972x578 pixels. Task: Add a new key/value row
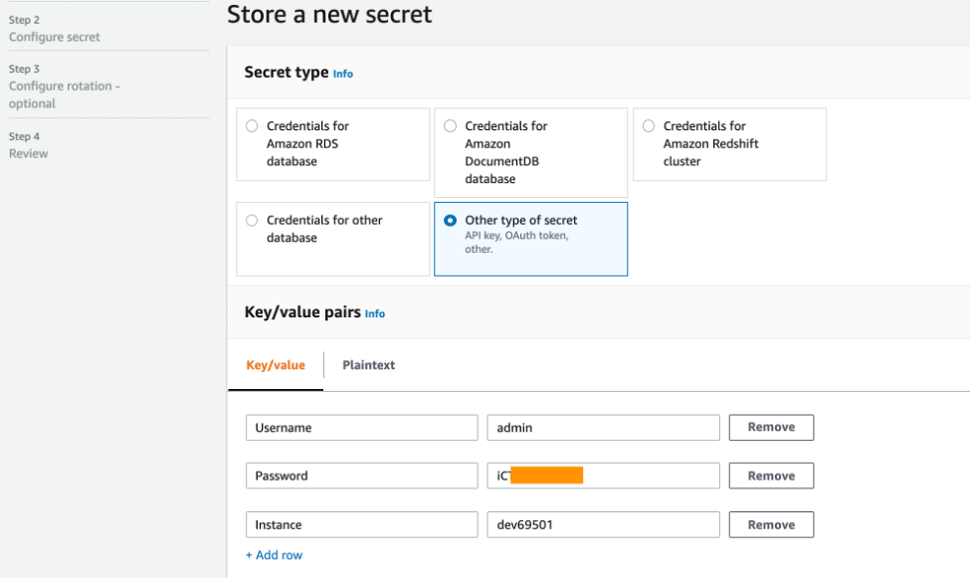pos(274,555)
